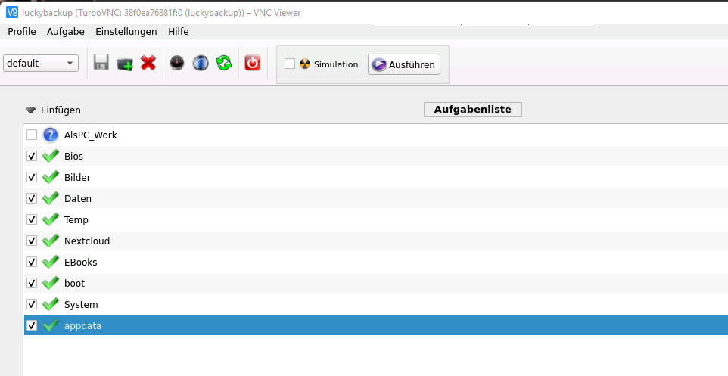The height and width of the screenshot is (376, 728).
Task: Select the Temp task name
Action: 76,220
